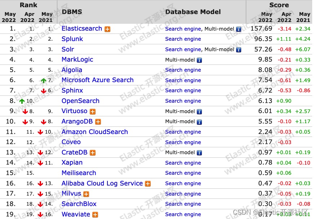Screen dimensions: 314x219
Task: Click the score change value +6.07
Action: click(302, 49)
